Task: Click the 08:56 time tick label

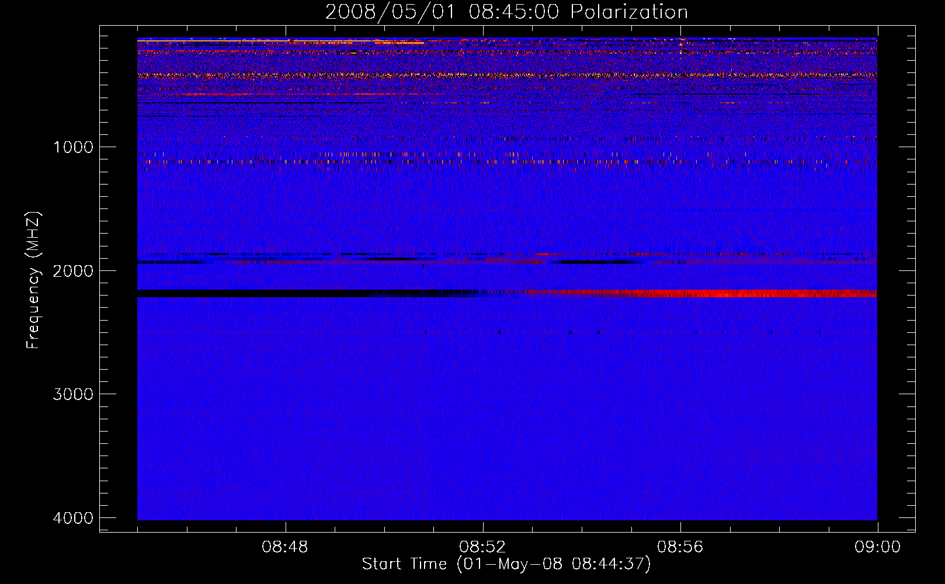Action: pos(680,547)
